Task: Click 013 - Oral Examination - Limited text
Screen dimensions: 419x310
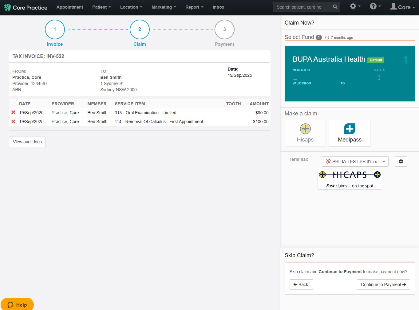Action: coord(145,113)
